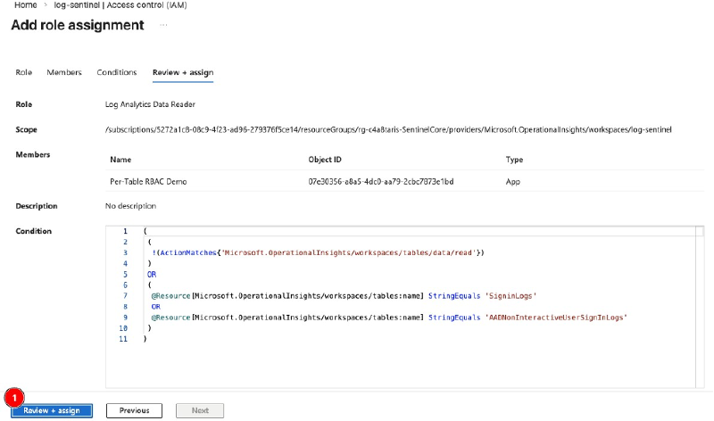714x421 pixels.
Task: Select the Per-Table RBAC Demo member
Action: [x=148, y=182]
